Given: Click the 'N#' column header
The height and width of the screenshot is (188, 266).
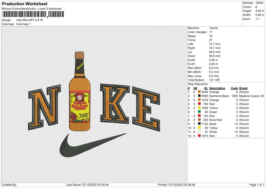Looking at the screenshot, I should pos(195,88).
